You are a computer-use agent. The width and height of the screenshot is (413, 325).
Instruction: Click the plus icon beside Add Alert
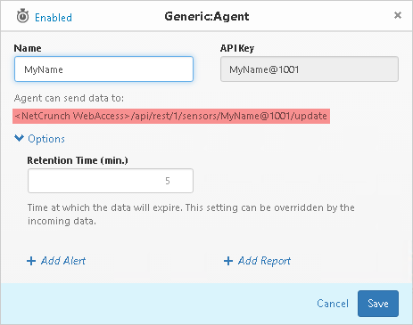tap(31, 261)
